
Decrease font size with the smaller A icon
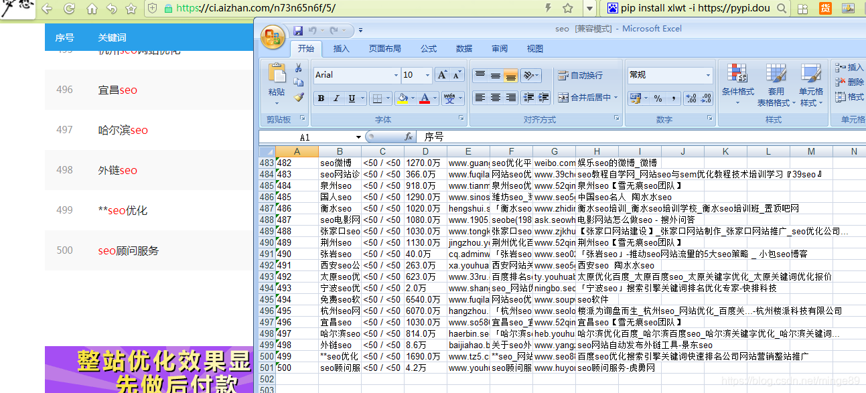pos(457,75)
